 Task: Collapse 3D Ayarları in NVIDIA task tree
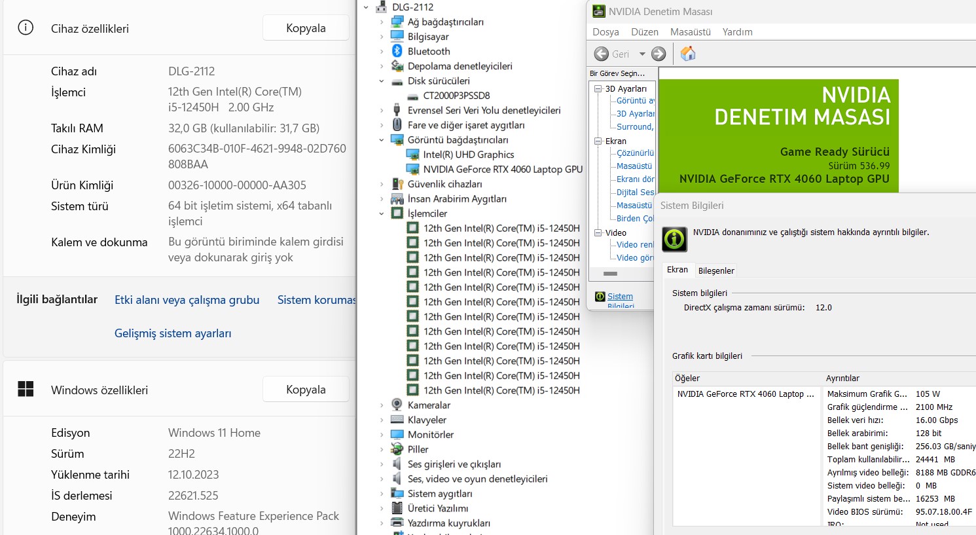tap(598, 88)
